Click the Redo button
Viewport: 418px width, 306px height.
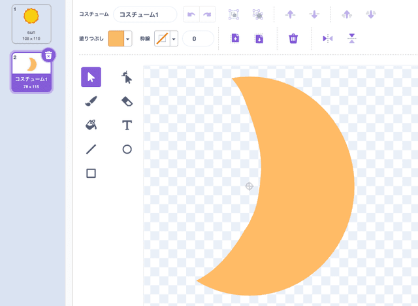point(207,14)
